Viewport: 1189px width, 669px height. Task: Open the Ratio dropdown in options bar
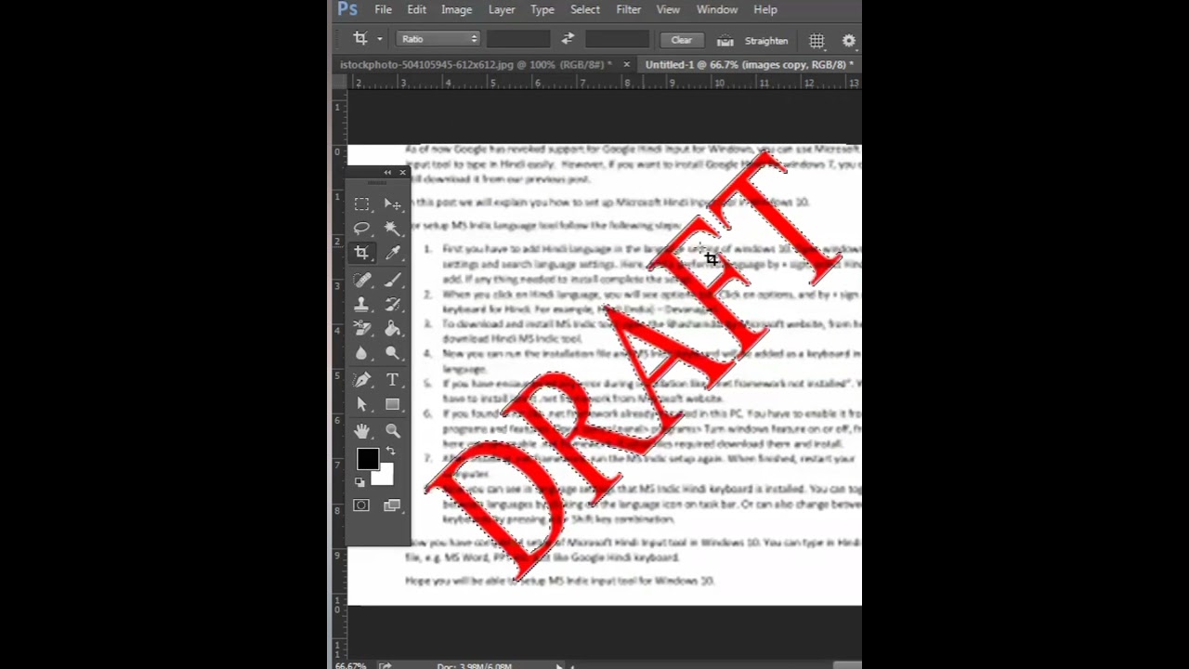pyautogui.click(x=438, y=39)
